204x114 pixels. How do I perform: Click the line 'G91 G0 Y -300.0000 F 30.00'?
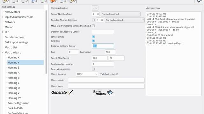pos(163,30)
